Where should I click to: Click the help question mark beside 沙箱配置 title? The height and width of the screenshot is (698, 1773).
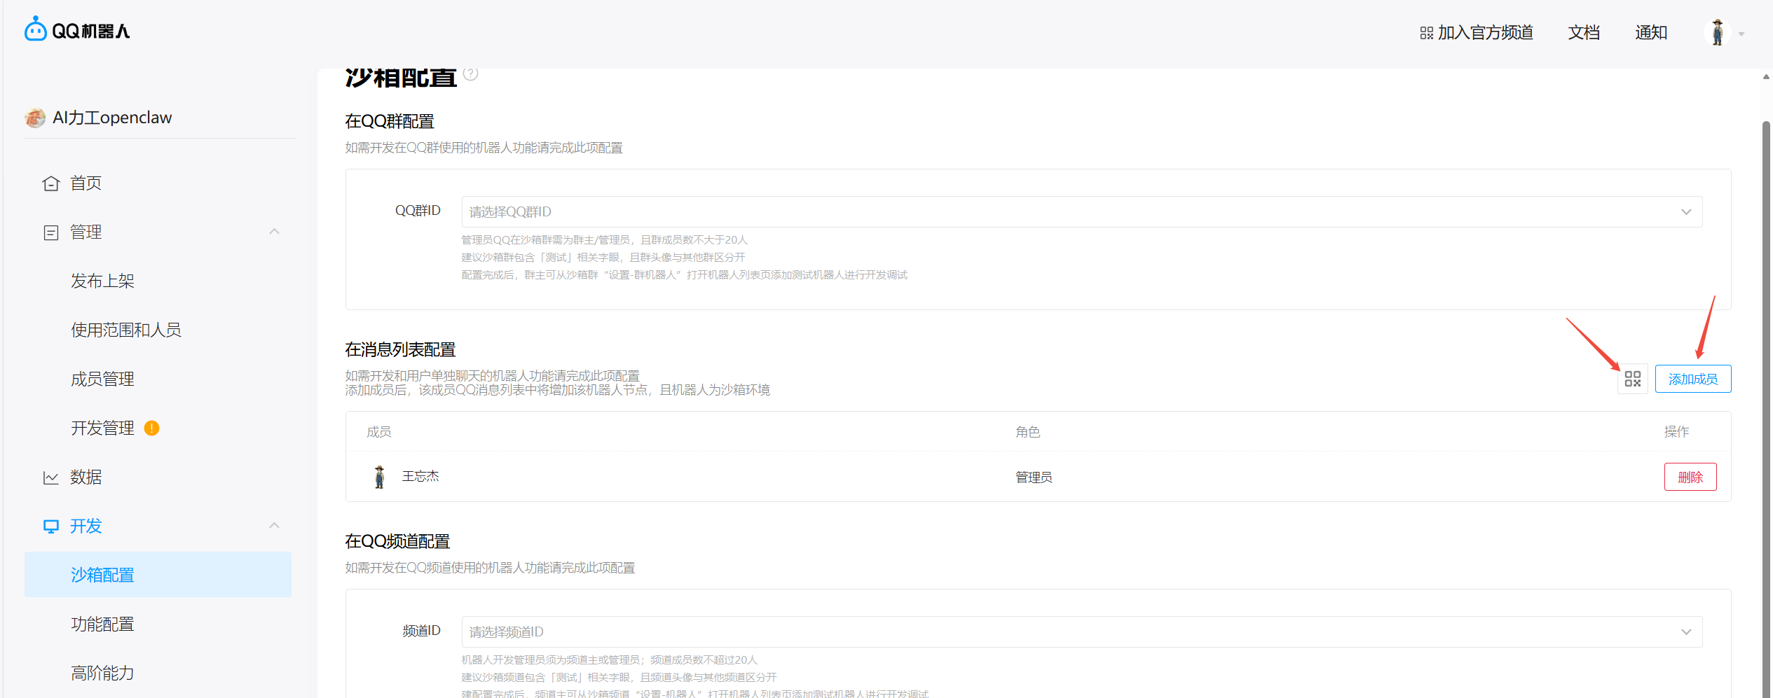point(471,72)
